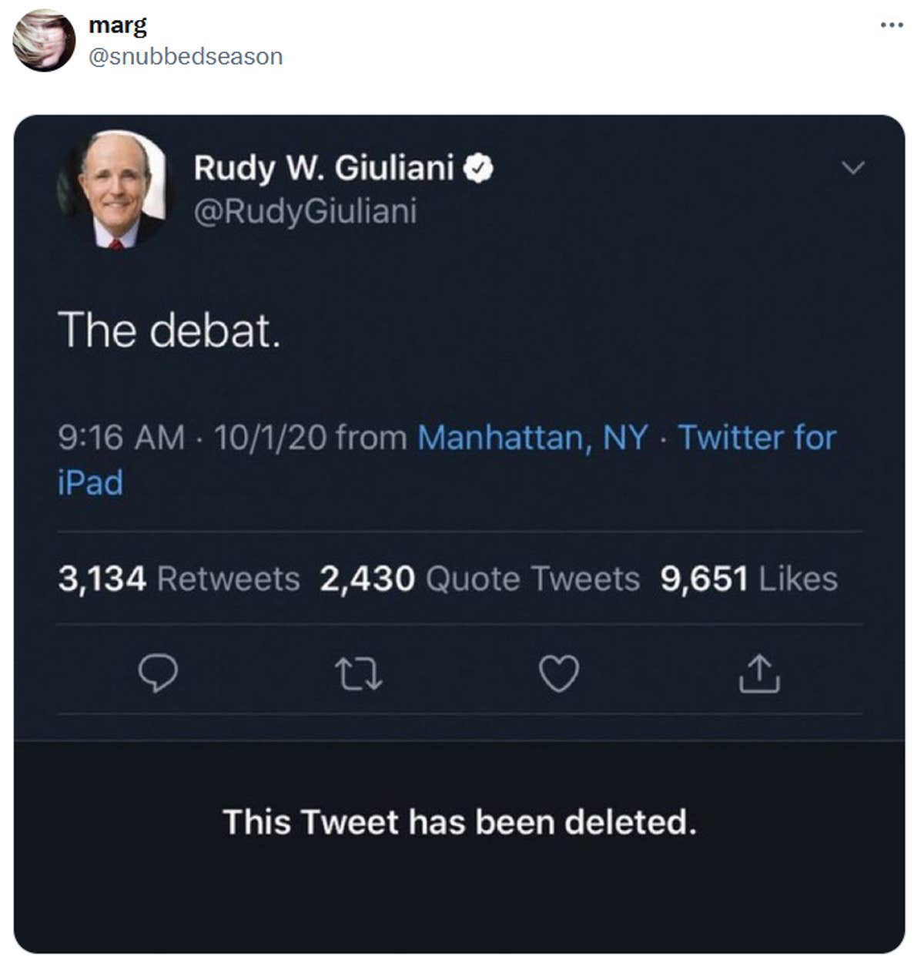The image size is (924, 970).
Task: Click Rudy Giuliani's verified badge
Action: click(x=480, y=168)
